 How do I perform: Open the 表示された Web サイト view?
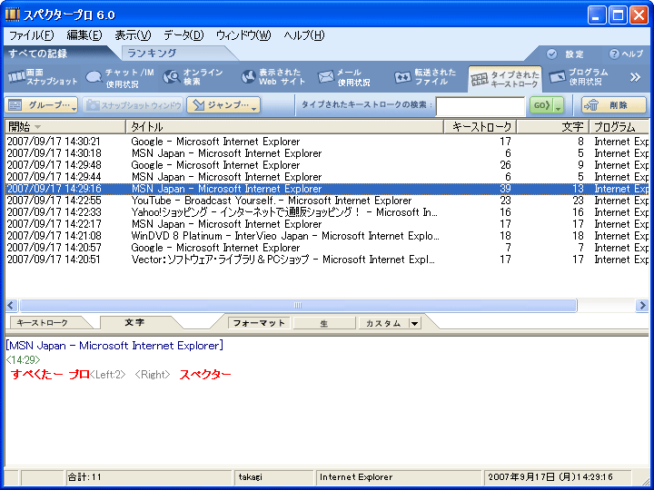pos(273,77)
